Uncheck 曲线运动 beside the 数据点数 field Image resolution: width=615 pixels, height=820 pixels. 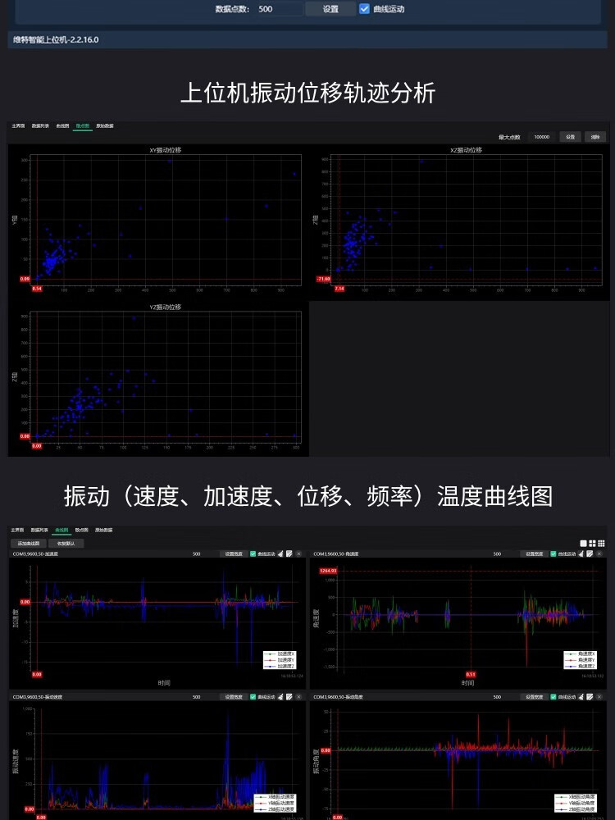pos(364,9)
